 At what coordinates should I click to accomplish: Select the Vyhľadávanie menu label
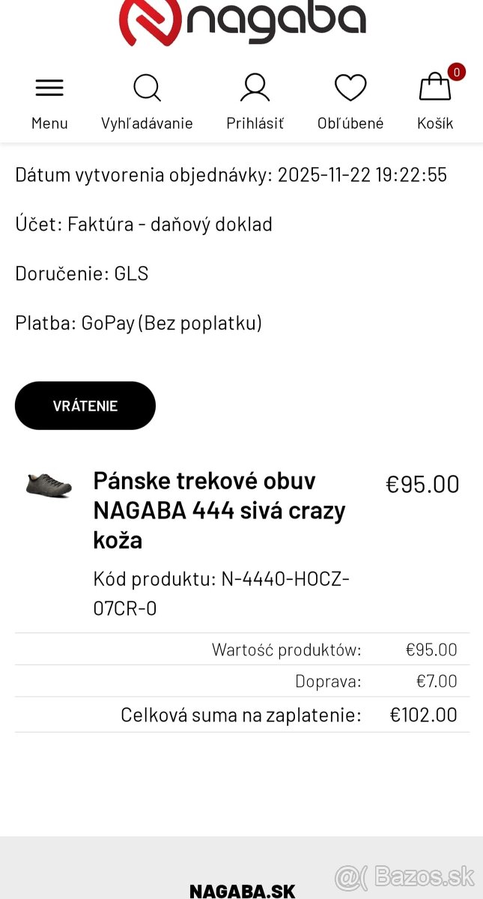point(147,123)
